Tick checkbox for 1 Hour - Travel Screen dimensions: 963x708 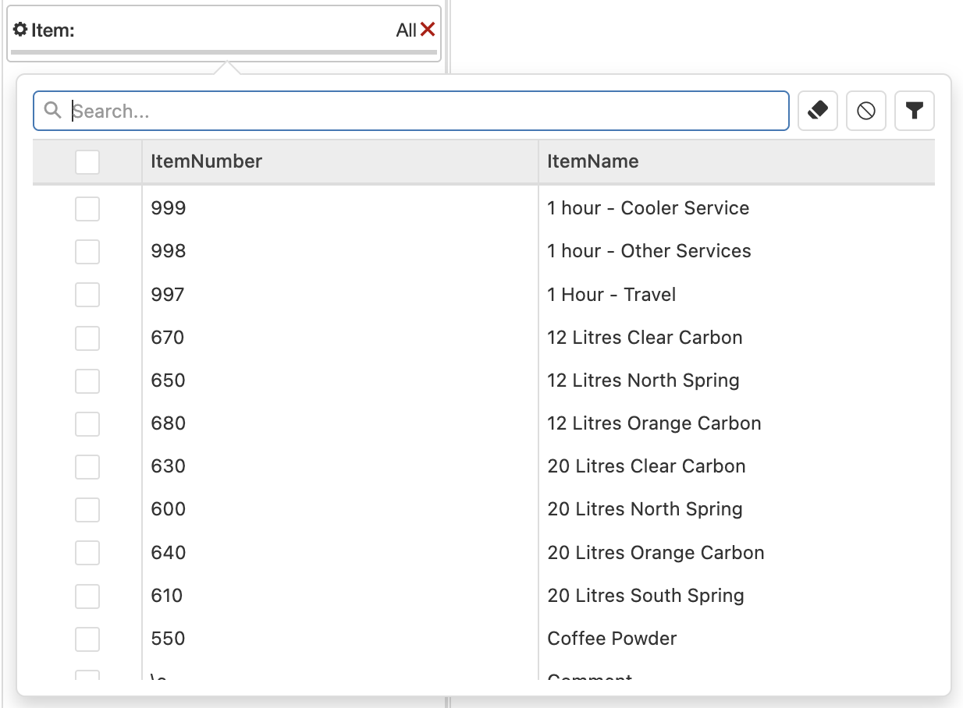point(87,295)
